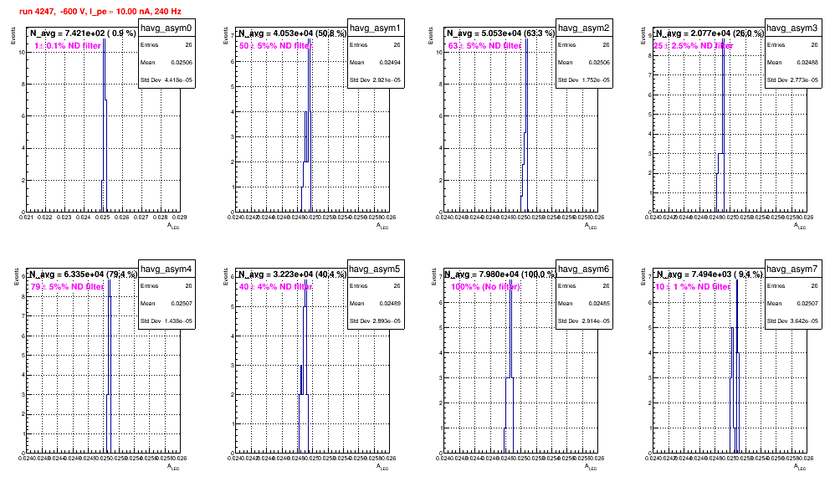Viewport: 835px width, 482px height.
Task: Click N_avg = 2.077e+04 label
Action: [x=709, y=33]
